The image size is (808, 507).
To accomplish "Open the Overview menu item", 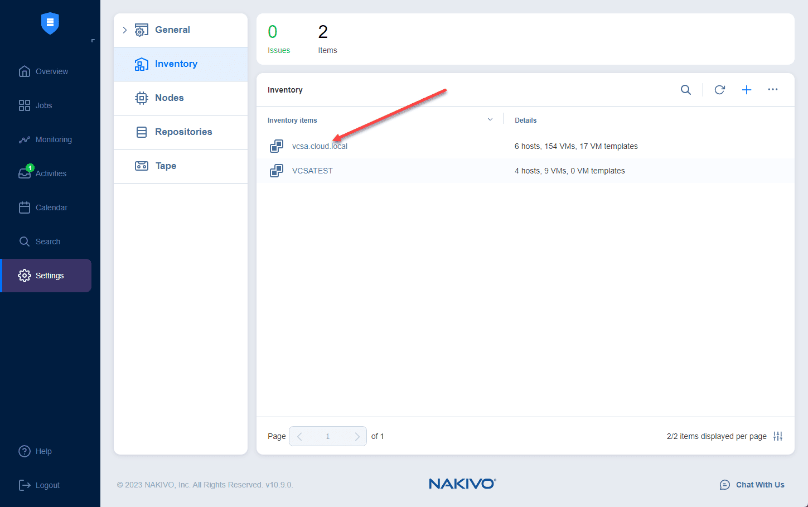I will pyautogui.click(x=47, y=71).
